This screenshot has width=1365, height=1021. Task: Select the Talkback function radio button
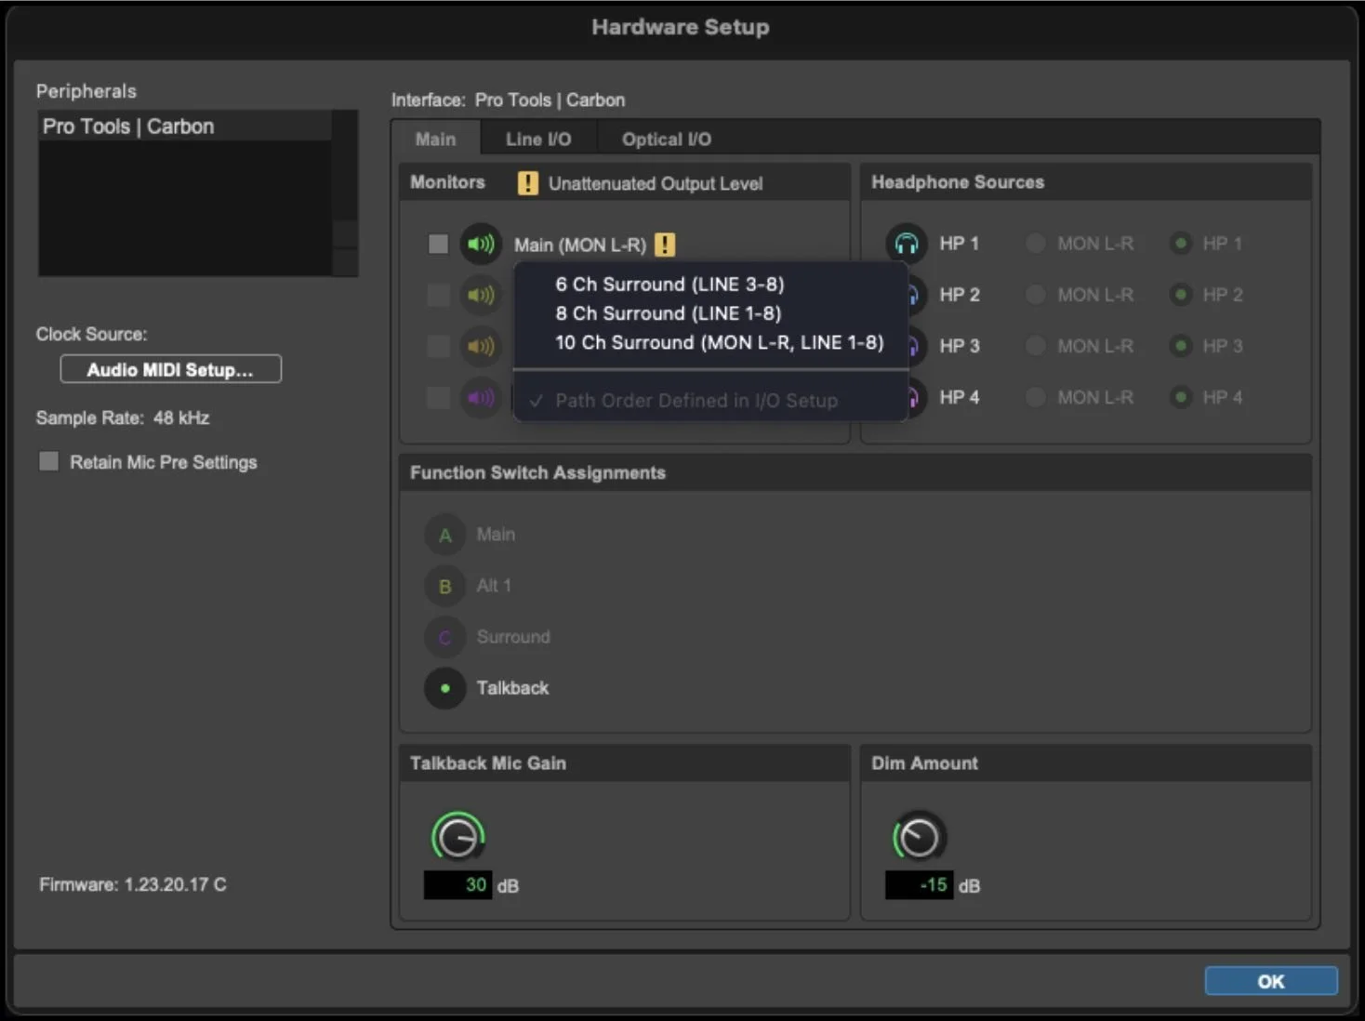[x=444, y=689]
